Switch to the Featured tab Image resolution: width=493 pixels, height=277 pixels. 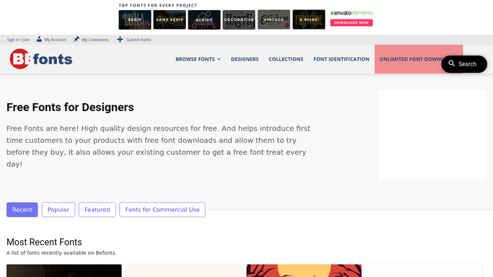tap(97, 209)
